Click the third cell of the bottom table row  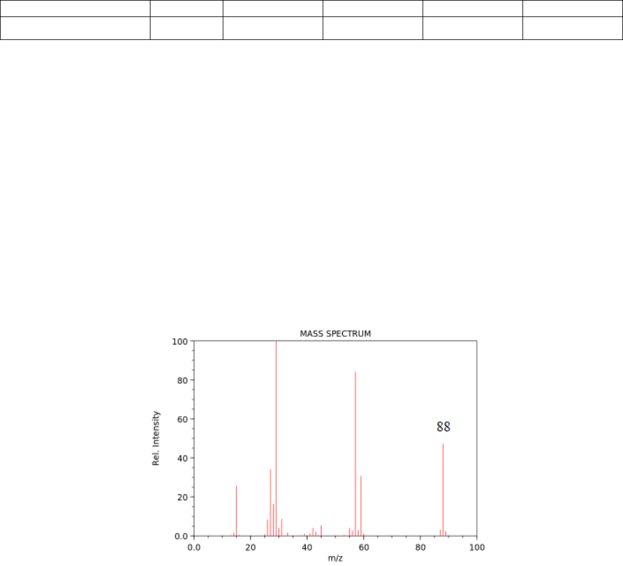[273, 28]
